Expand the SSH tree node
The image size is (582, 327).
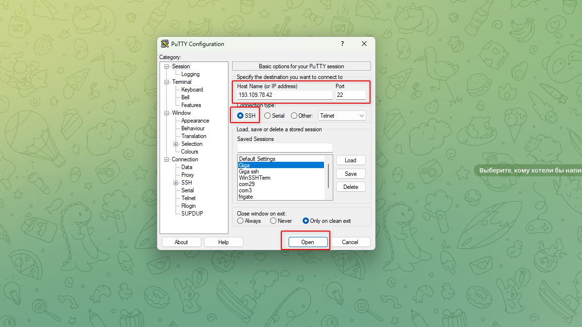point(176,183)
